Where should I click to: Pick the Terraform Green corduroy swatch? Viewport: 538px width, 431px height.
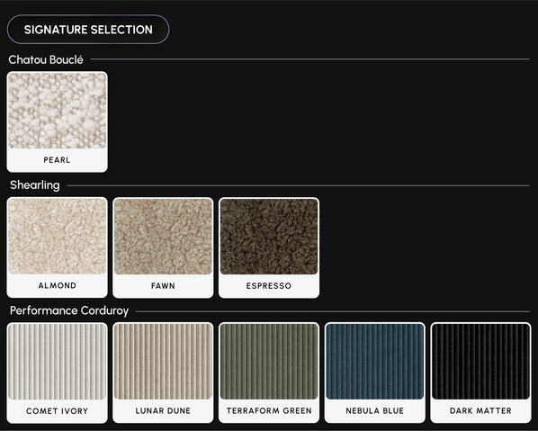(269, 373)
